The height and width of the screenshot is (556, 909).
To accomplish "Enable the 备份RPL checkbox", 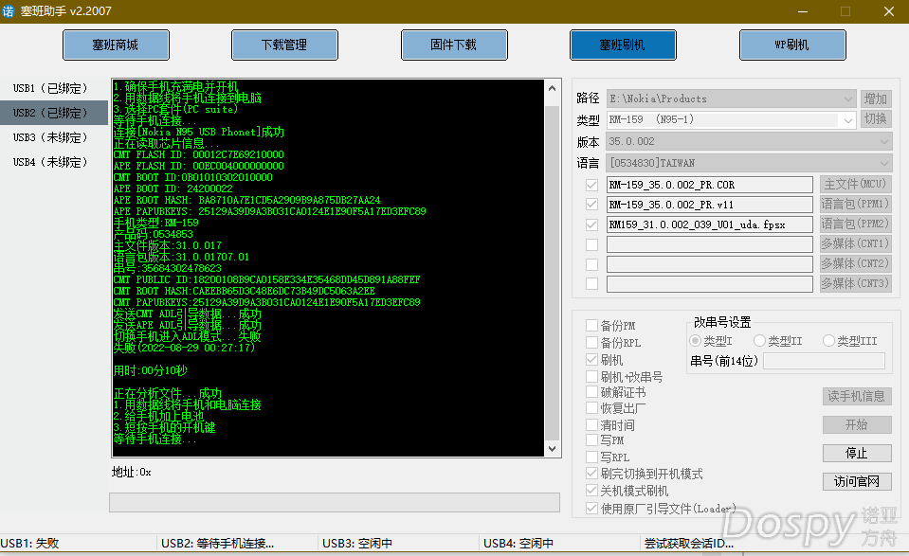I will 591,342.
